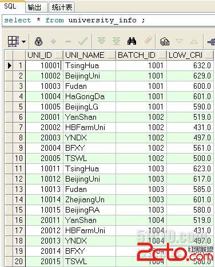Click the HaGongDa name cell
Image resolution: width=215 pixels, height=267 pixels.
pos(89,96)
